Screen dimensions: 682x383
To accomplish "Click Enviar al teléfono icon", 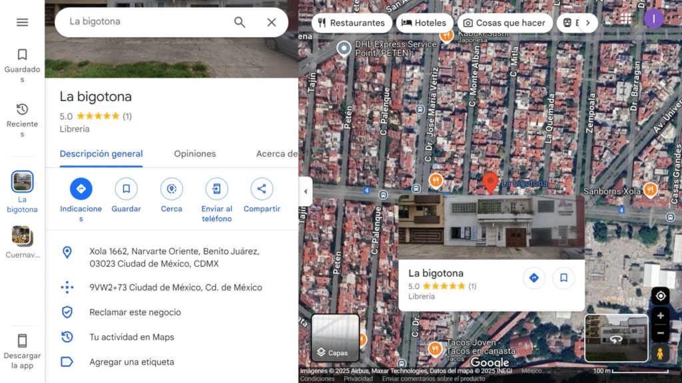I will pos(216,189).
